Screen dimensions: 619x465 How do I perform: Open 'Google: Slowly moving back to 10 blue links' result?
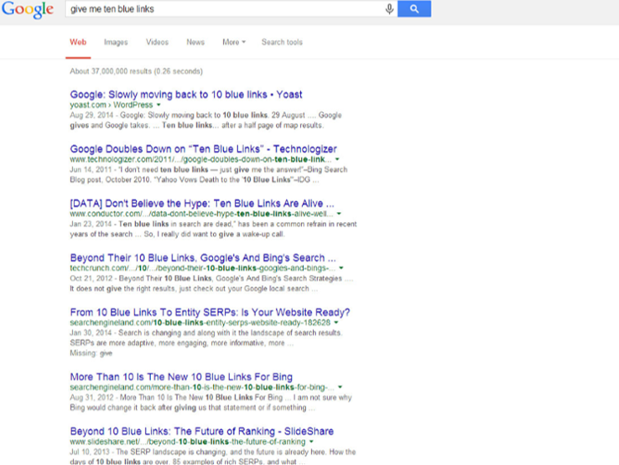click(186, 95)
